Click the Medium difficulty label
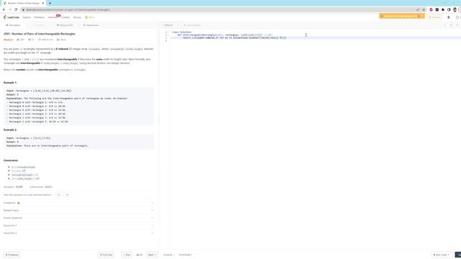Viewport: 461px width, 259px height. click(8, 40)
